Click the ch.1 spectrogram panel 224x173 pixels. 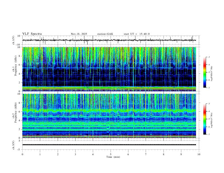tap(109, 69)
